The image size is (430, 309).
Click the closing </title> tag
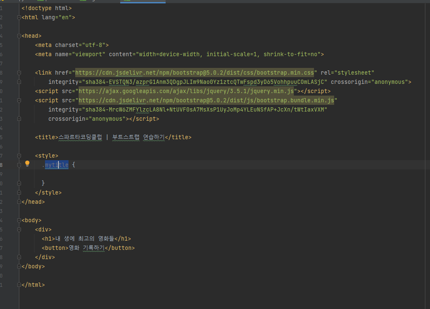[x=178, y=137]
